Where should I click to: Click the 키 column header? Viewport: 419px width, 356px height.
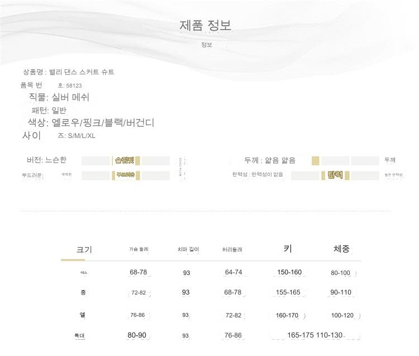click(x=288, y=249)
